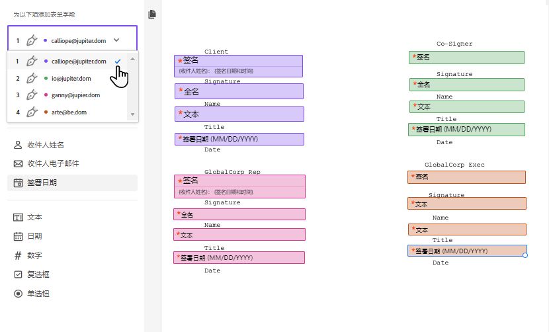
Task: Click the recipient list scroll up arrow
Action: [132, 59]
